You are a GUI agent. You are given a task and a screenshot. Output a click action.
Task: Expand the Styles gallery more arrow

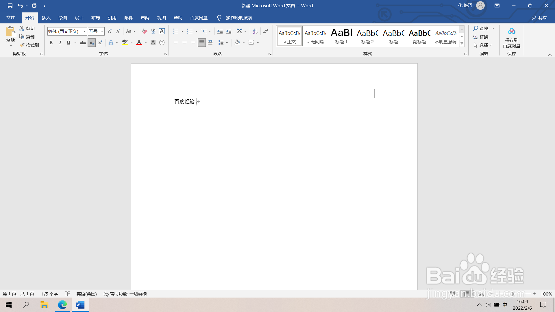click(x=462, y=44)
